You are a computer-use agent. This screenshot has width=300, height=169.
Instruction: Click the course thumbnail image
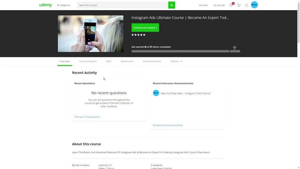pyautogui.click(x=90, y=34)
